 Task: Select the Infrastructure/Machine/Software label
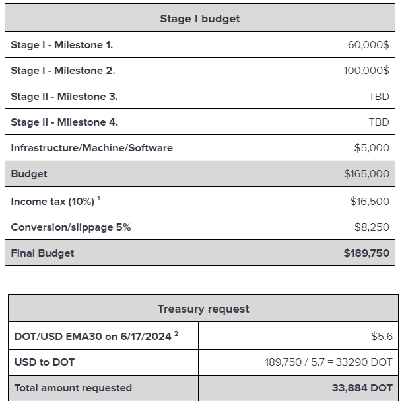[x=92, y=148]
